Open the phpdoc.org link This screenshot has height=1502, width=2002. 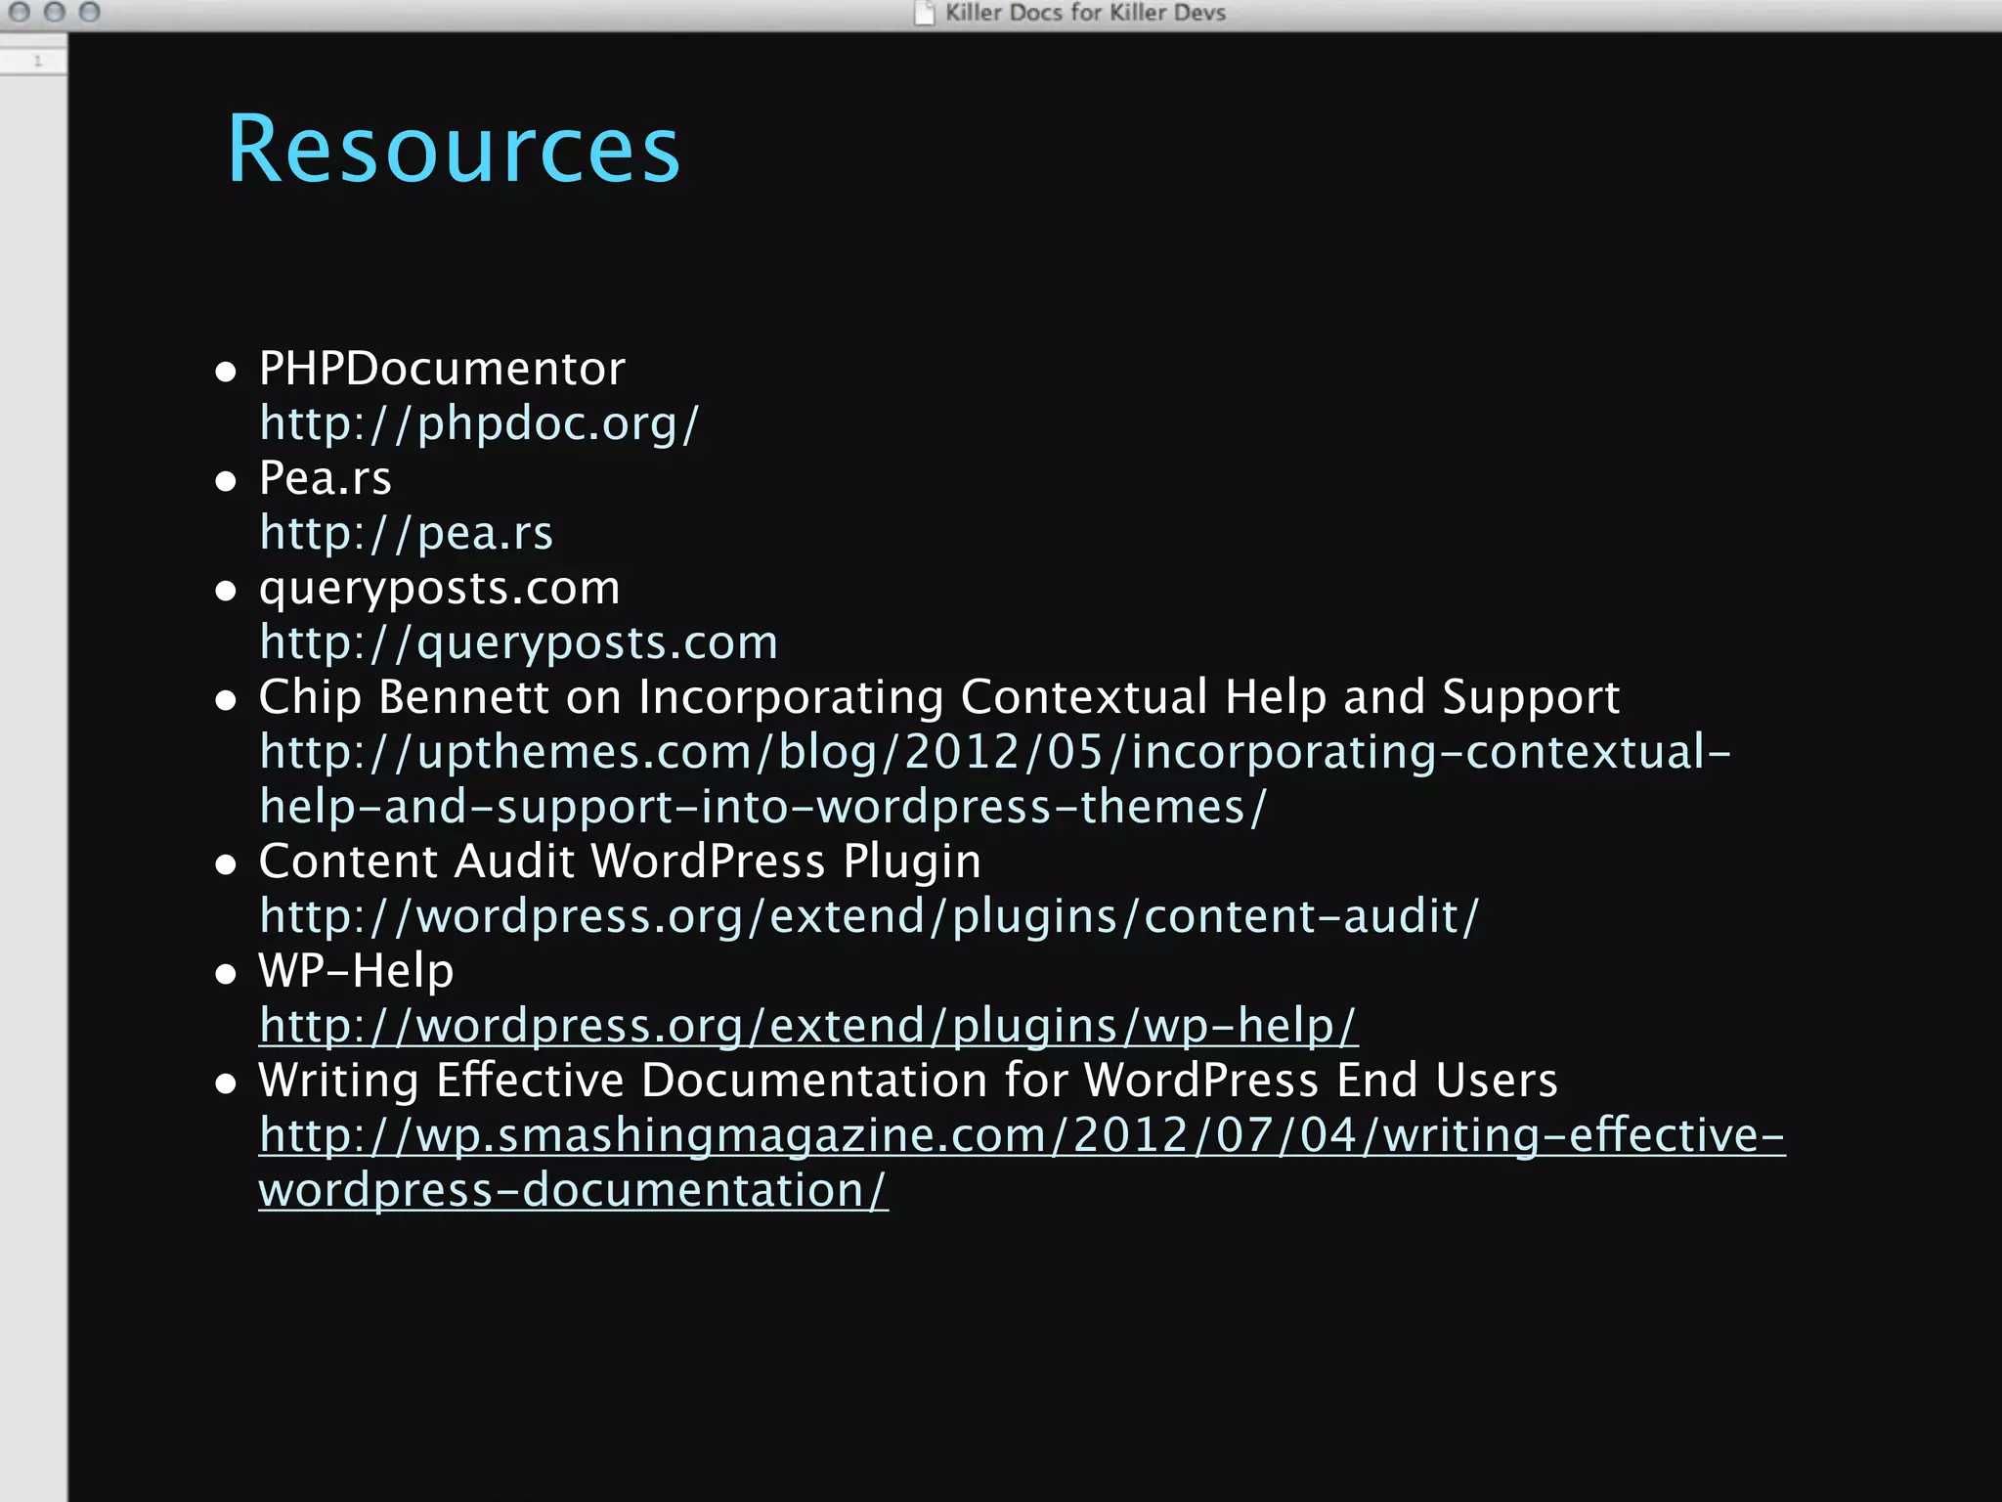479,423
